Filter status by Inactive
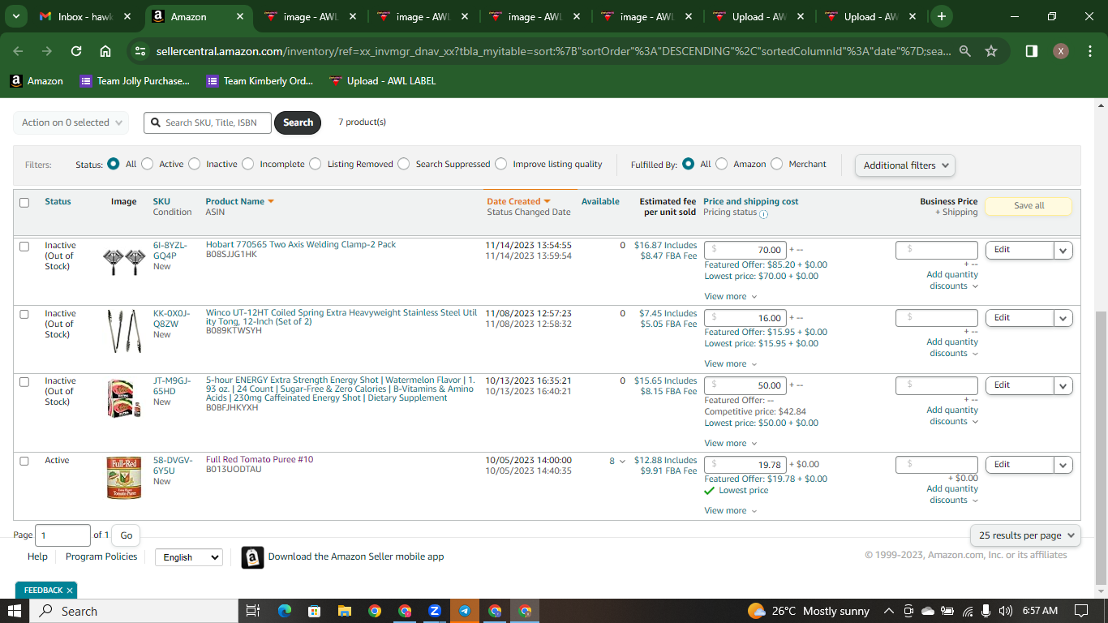The width and height of the screenshot is (1108, 623). [x=195, y=164]
